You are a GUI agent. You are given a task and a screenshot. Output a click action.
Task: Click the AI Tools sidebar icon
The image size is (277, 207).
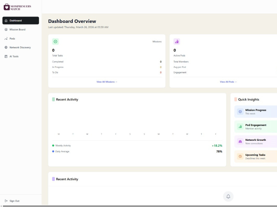[x=6, y=56]
